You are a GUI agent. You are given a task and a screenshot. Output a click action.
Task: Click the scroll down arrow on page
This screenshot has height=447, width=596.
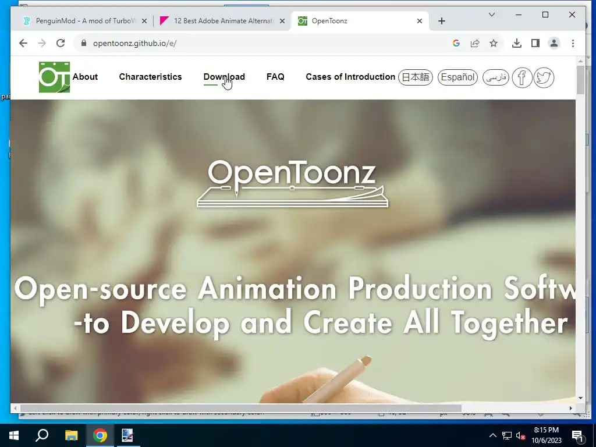click(x=580, y=398)
